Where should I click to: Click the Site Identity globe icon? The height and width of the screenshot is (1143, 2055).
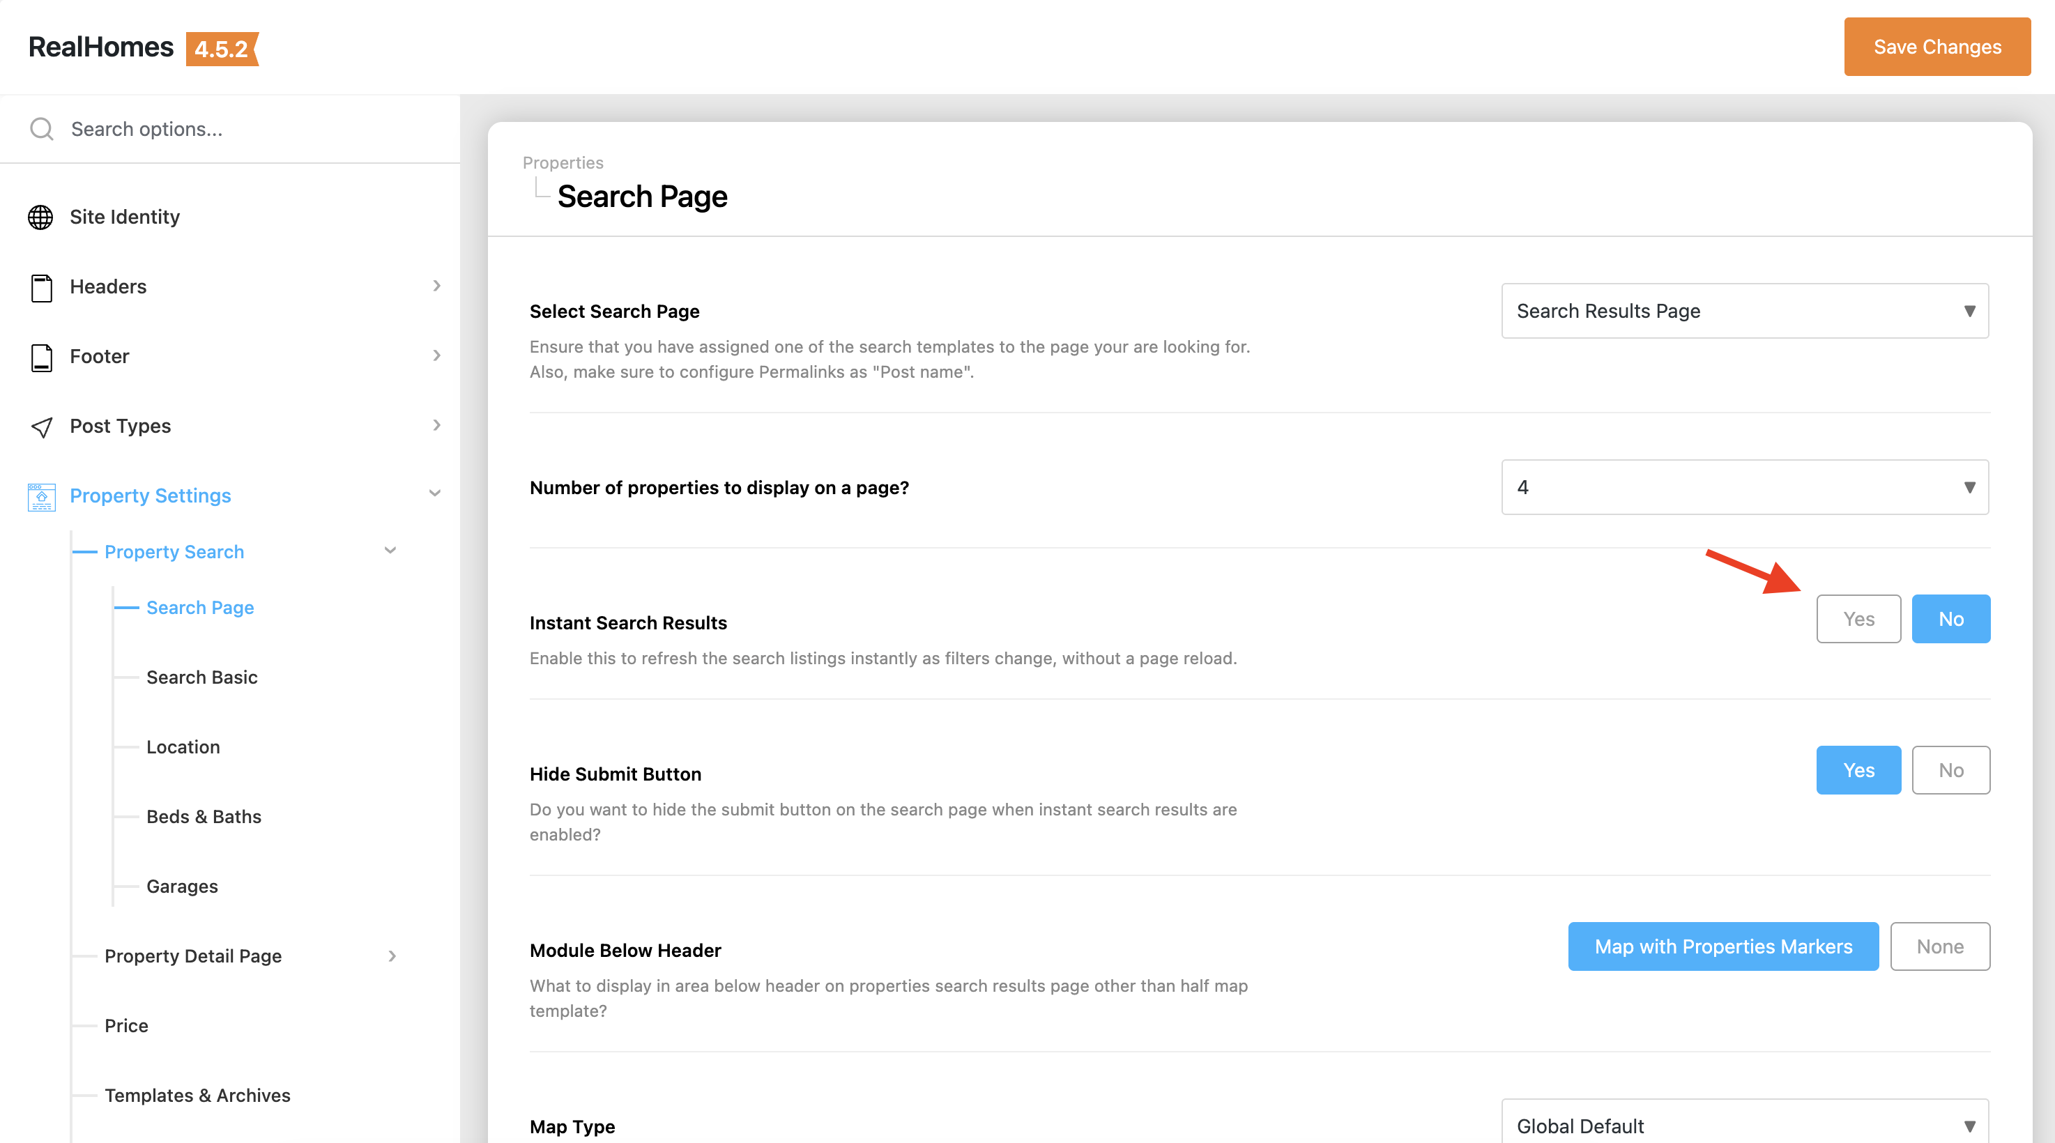[x=40, y=217]
